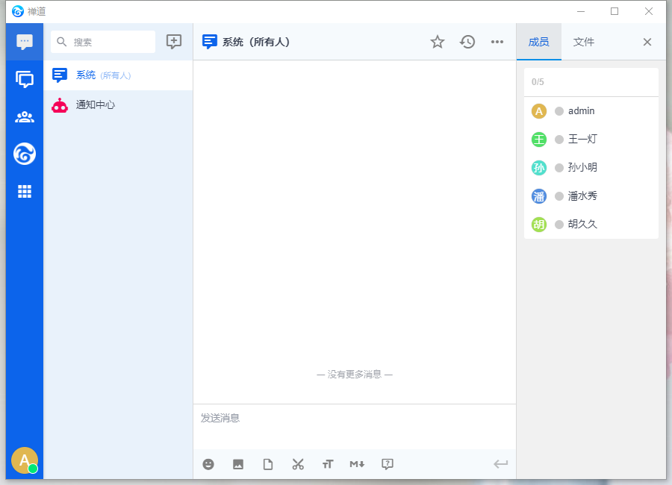Open the recent chats sidebar icon
The height and width of the screenshot is (485, 672).
click(x=25, y=42)
